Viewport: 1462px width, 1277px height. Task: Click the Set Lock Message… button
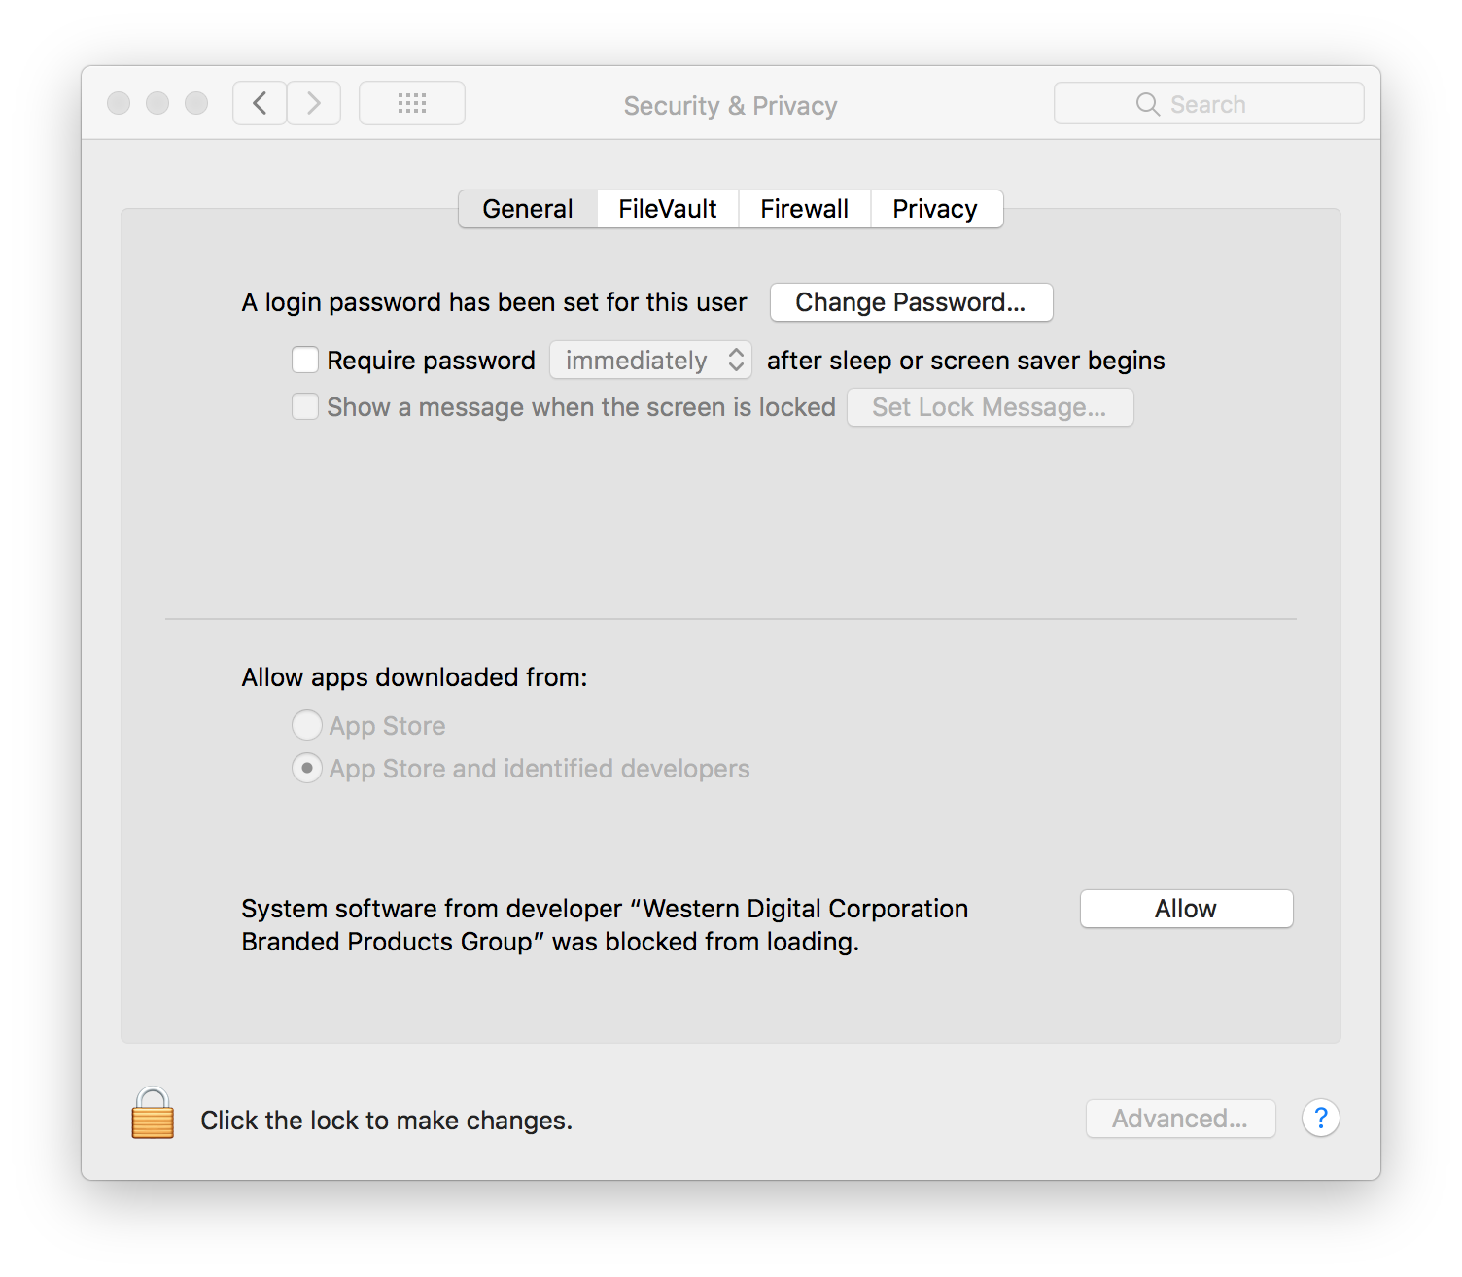(x=990, y=407)
